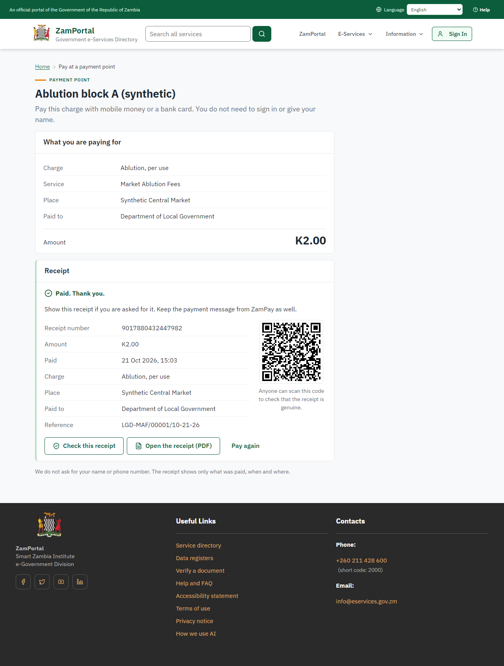
Task: Focus the Search all services field
Action: click(198, 34)
